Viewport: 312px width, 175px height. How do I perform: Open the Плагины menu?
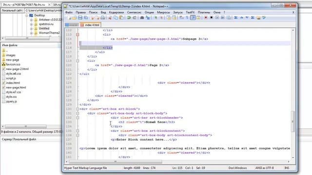[204, 12]
